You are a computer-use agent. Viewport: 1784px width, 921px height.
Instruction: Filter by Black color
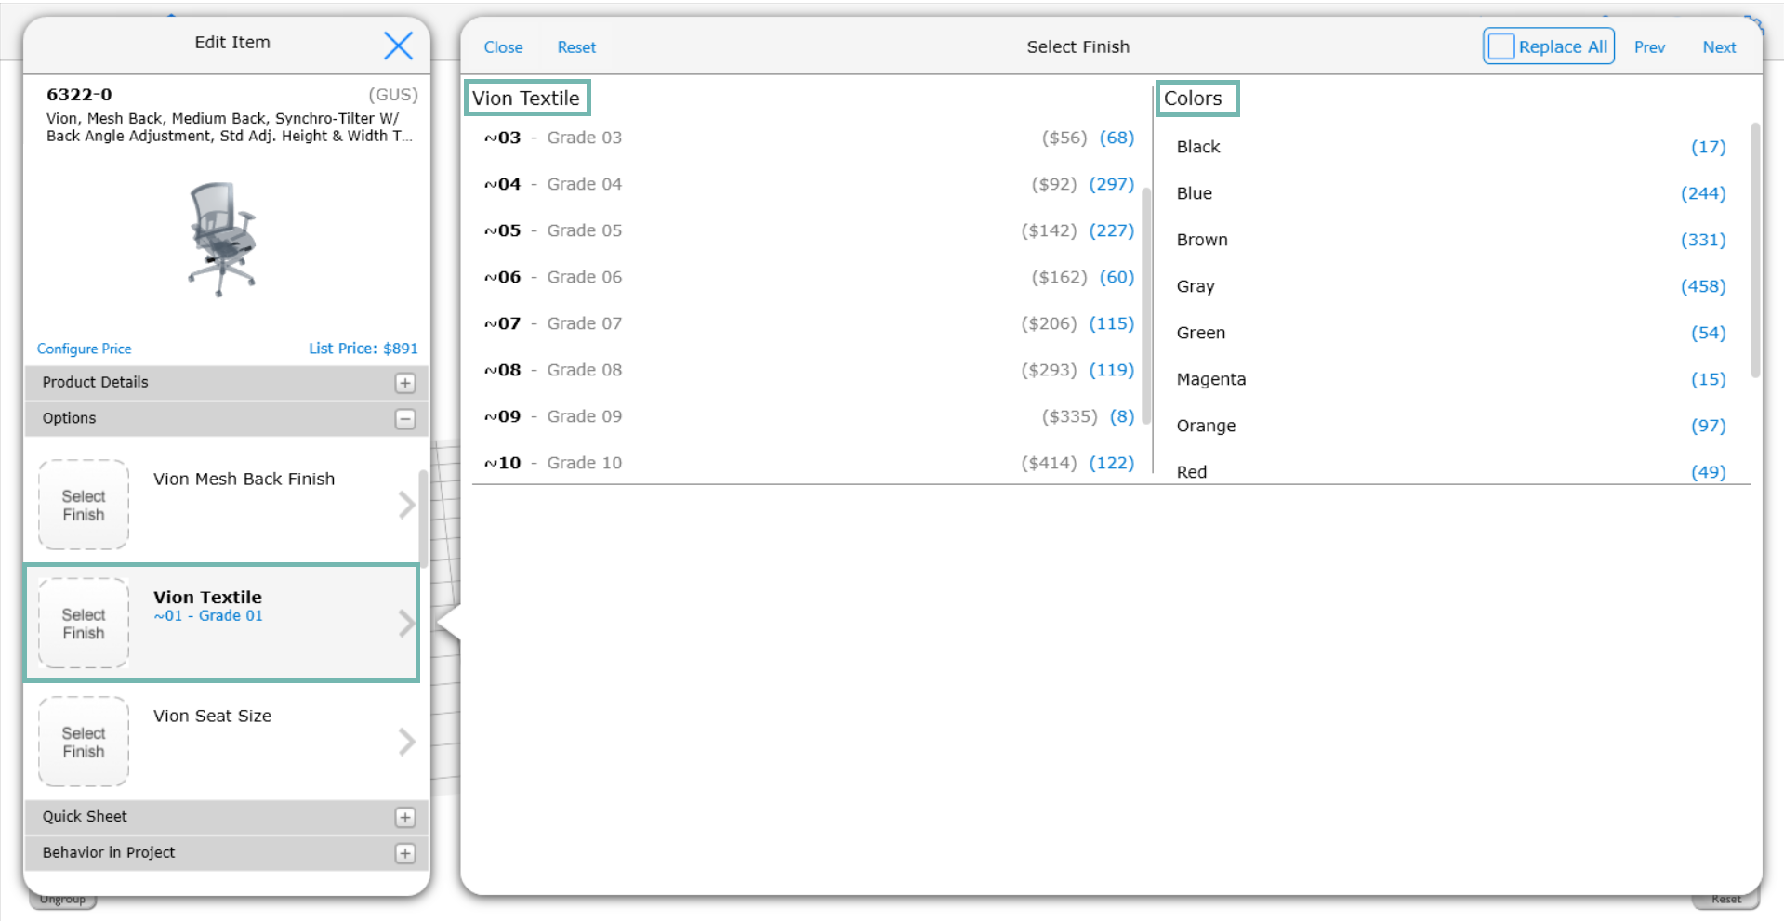pos(1451,147)
